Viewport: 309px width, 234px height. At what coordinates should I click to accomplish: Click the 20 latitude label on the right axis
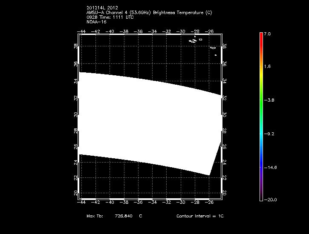click(x=225, y=193)
